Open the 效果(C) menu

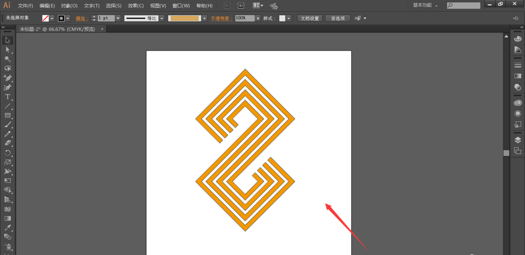[135, 6]
